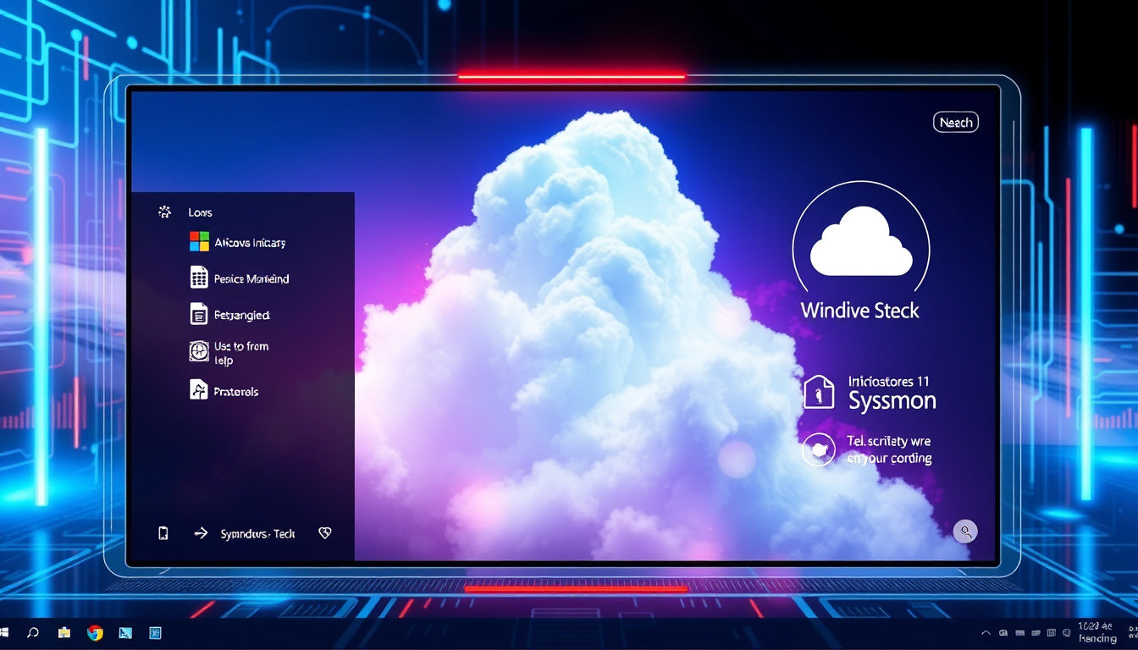1138x650 pixels.
Task: Click the cloud icon above Windive Steck
Action: tap(860, 245)
